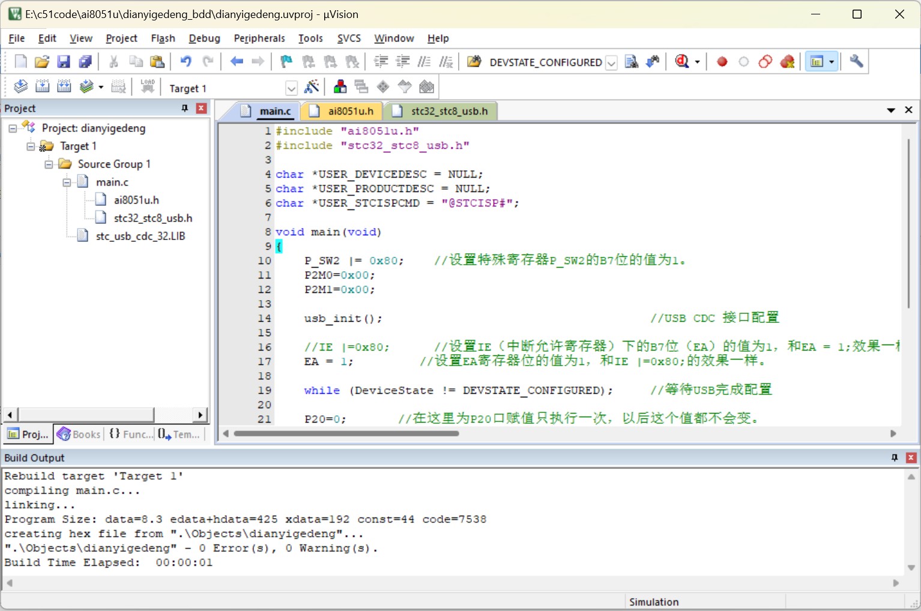The image size is (921, 611).
Task: Switch to the Books panel tab
Action: point(79,434)
